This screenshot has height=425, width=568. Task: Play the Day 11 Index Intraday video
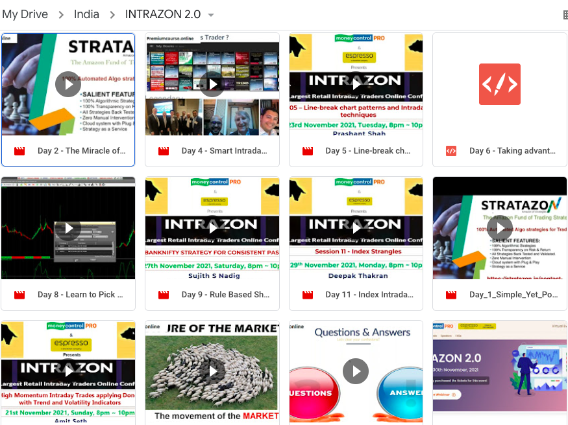356,228
